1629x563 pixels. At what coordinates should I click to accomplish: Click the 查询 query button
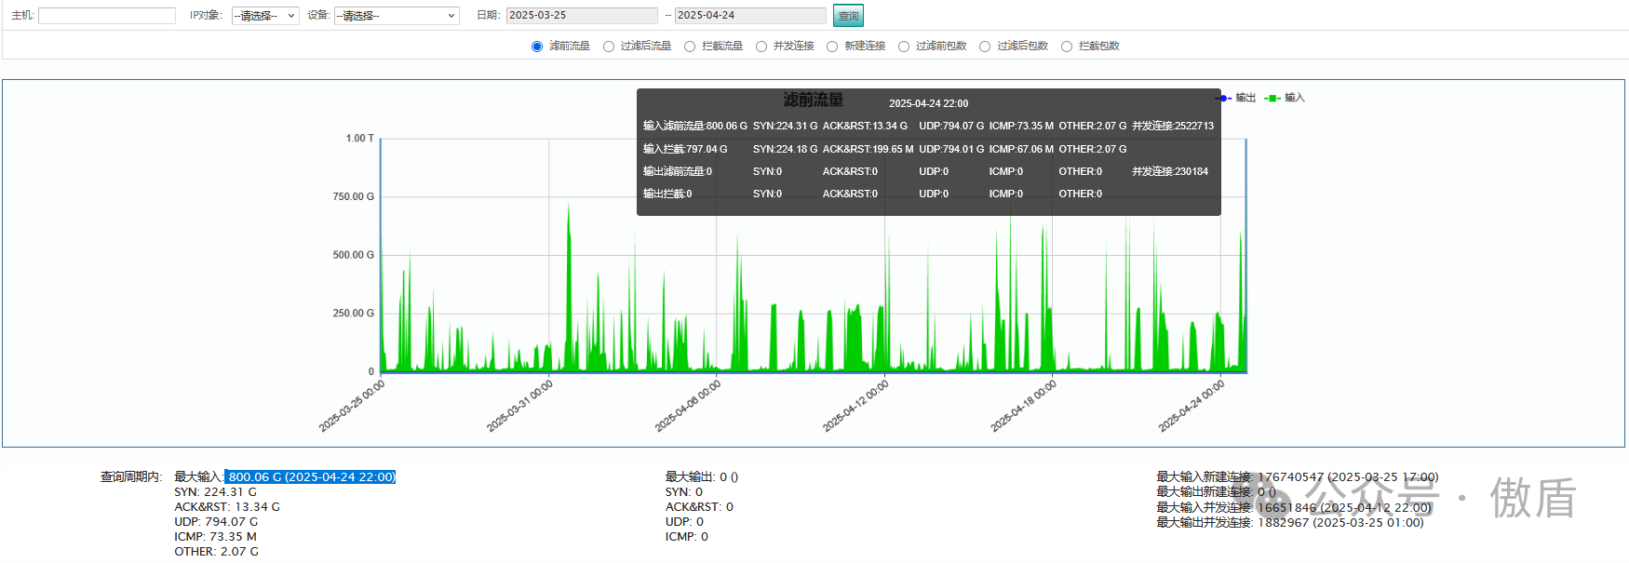pyautogui.click(x=848, y=16)
